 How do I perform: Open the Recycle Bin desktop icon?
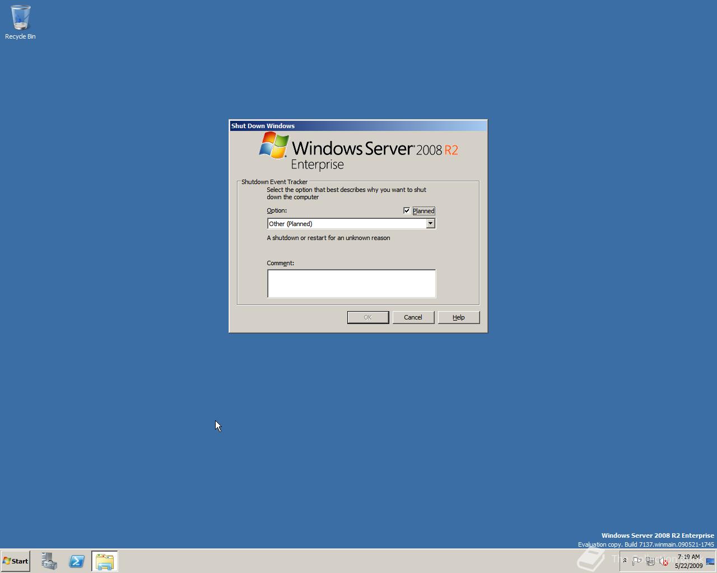[x=20, y=22]
